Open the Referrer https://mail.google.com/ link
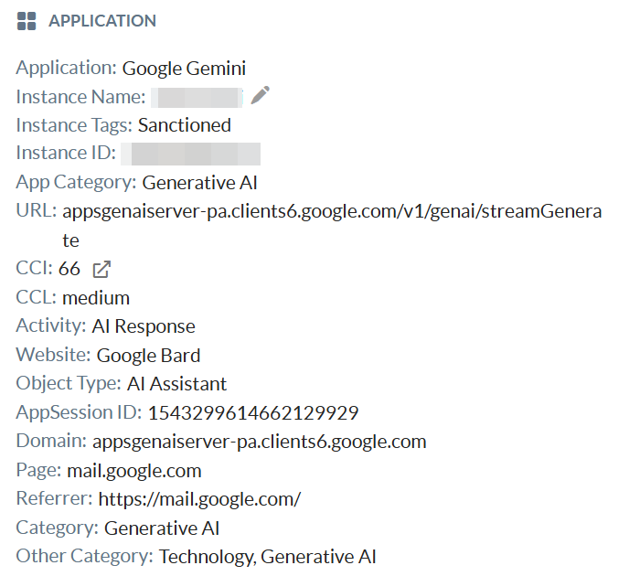 point(199,499)
